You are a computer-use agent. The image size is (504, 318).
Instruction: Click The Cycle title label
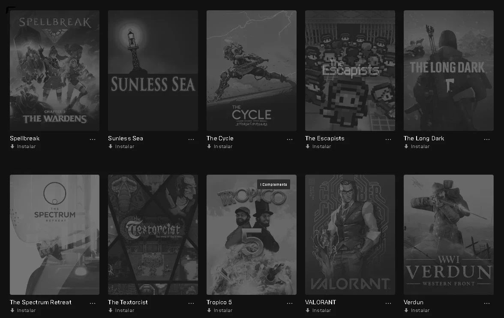220,138
